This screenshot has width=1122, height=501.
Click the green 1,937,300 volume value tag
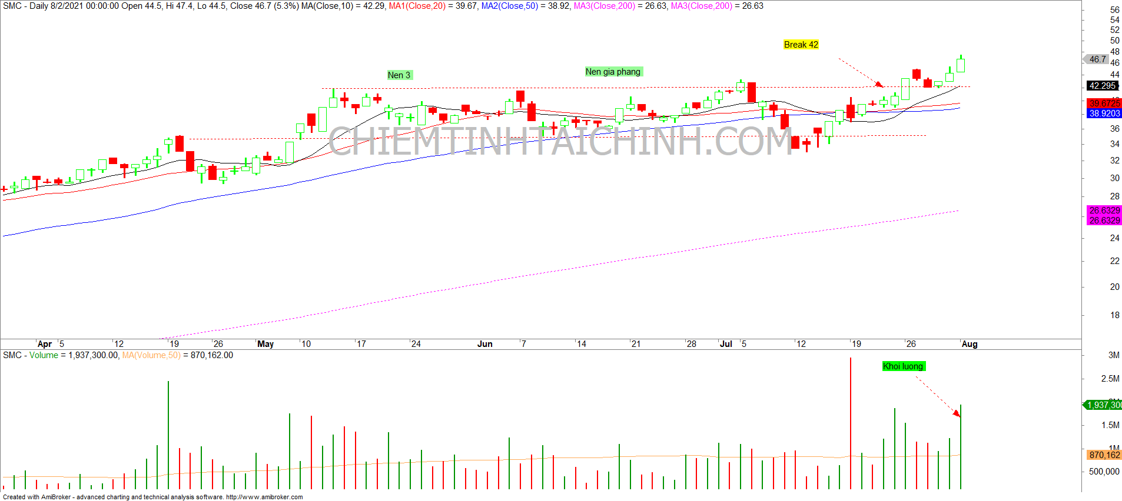(x=1104, y=405)
